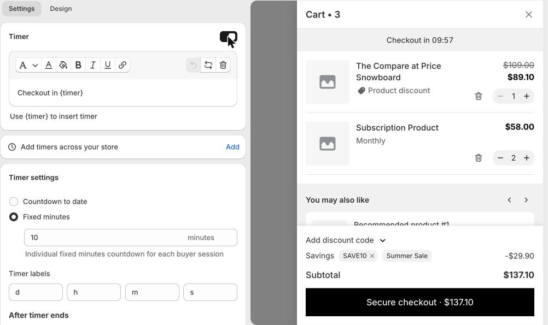548x325 pixels.
Task: Click clock icon beside Add timers
Action: pyautogui.click(x=12, y=147)
